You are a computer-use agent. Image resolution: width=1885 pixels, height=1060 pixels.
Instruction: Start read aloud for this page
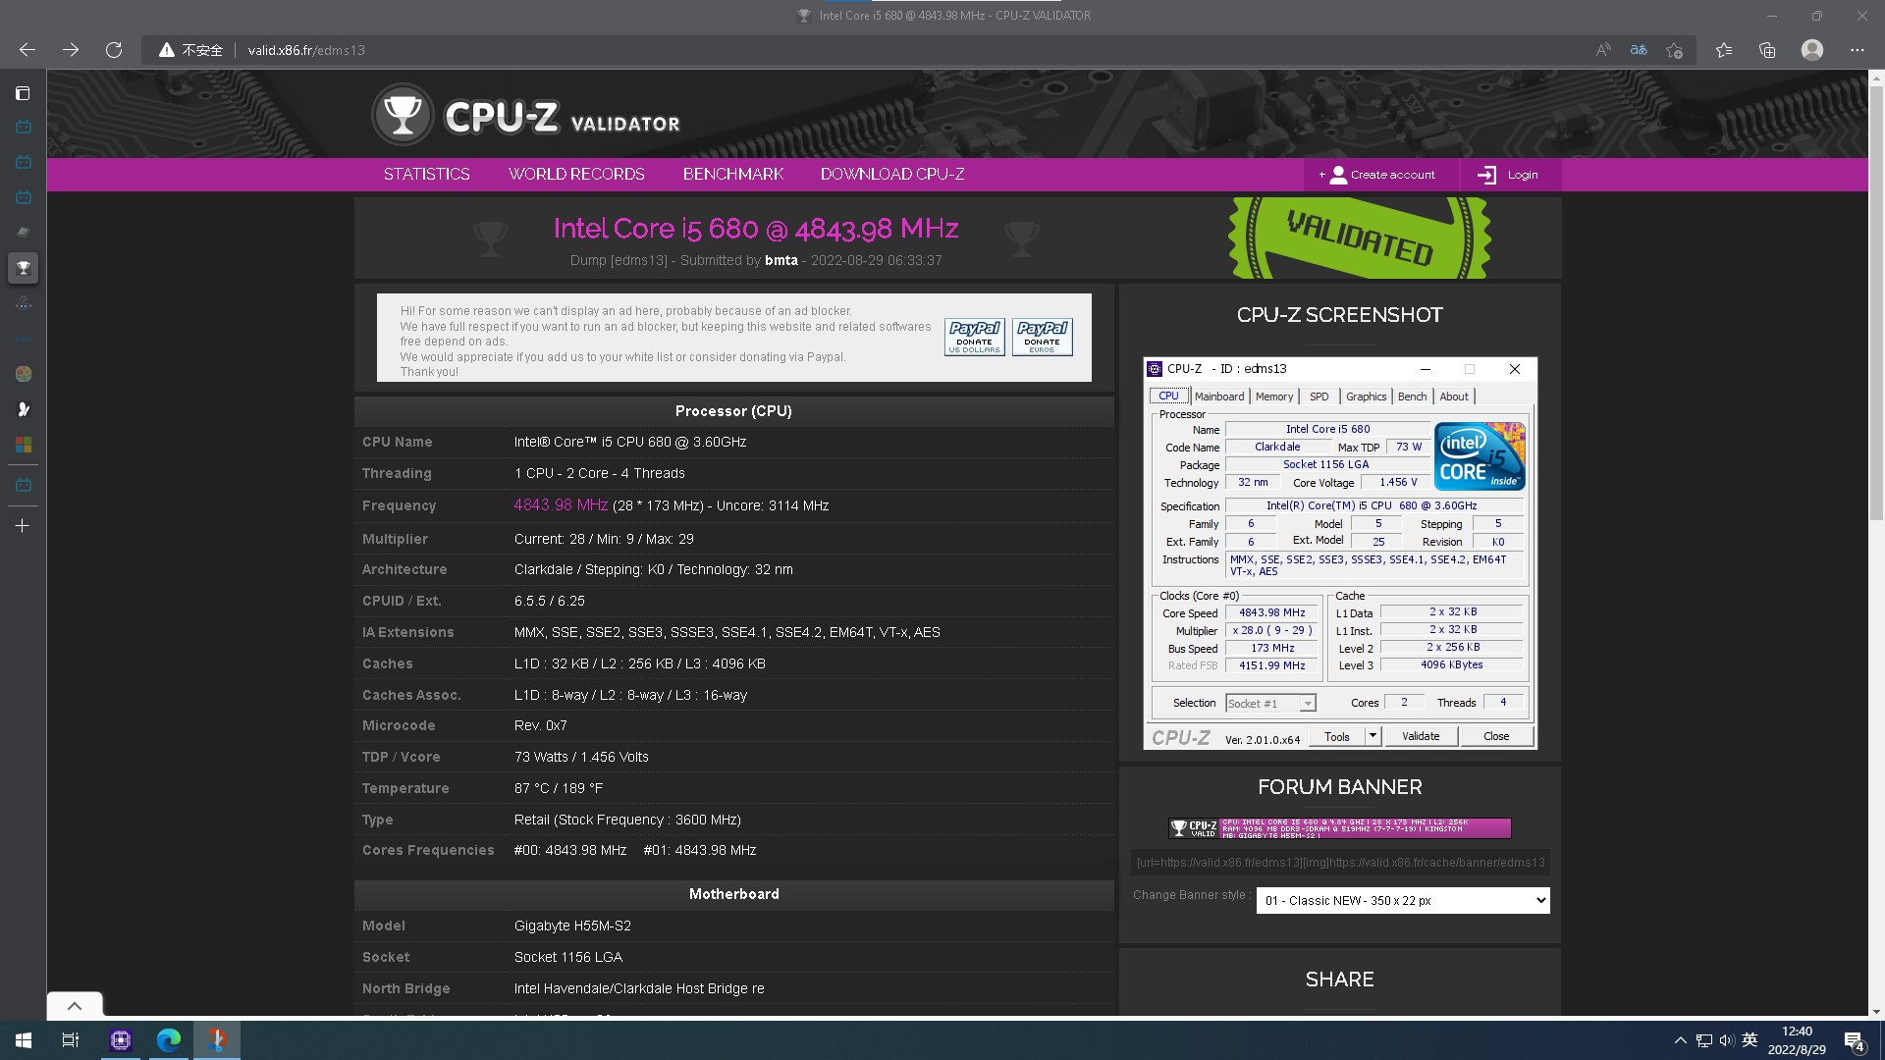tap(1603, 50)
